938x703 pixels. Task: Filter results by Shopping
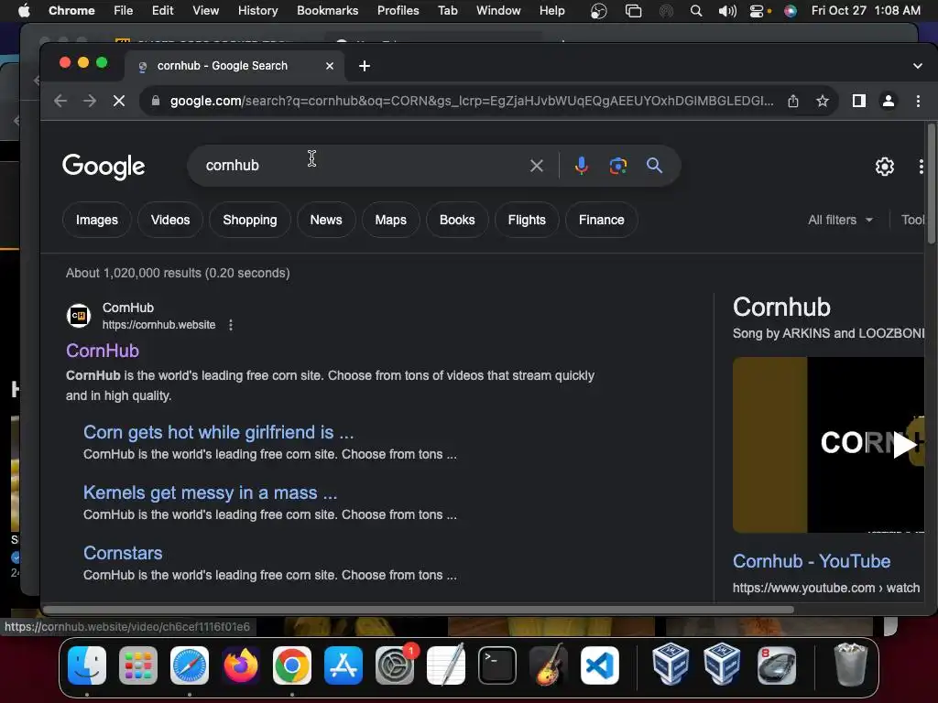(x=250, y=220)
